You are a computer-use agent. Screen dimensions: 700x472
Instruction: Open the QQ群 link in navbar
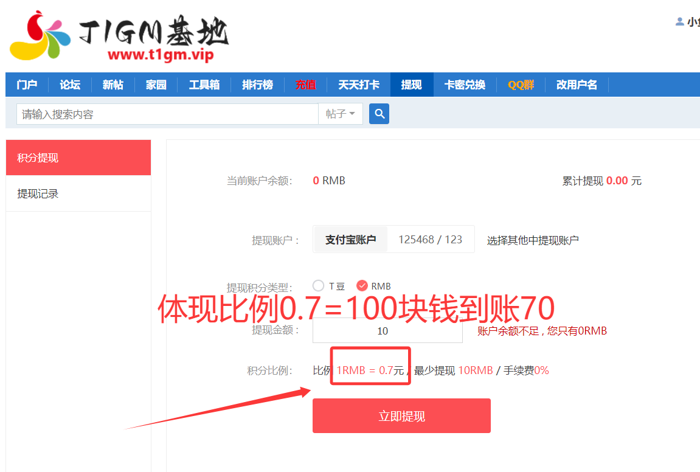coord(521,85)
